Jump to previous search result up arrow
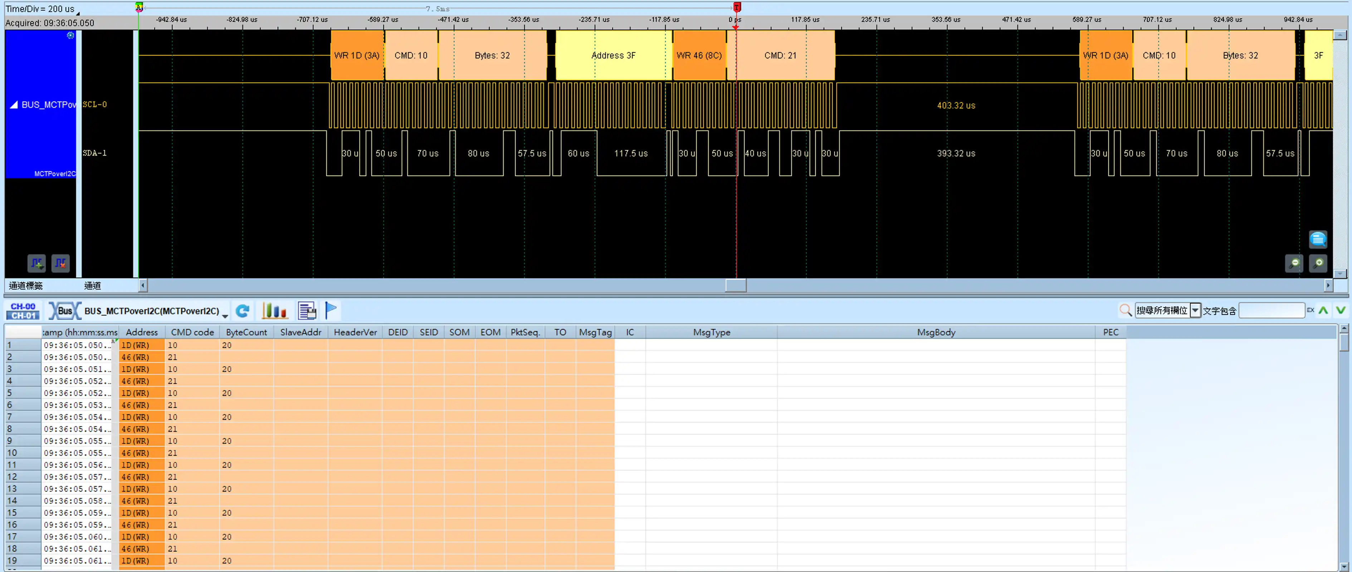This screenshot has width=1352, height=572. [x=1324, y=310]
